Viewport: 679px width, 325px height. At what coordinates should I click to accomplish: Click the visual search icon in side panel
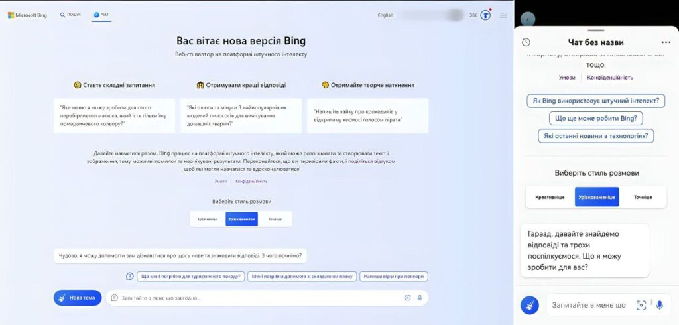[x=641, y=305]
